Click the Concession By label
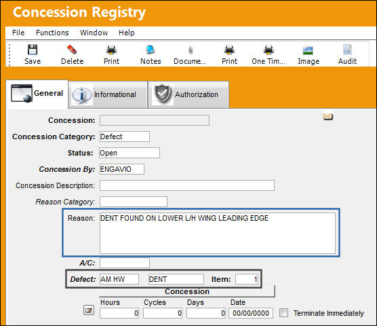 tap(67, 169)
